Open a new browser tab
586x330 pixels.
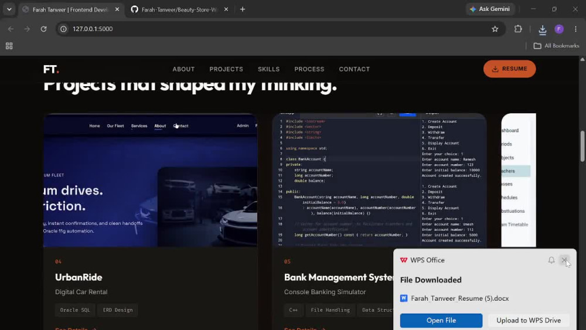pyautogui.click(x=243, y=9)
